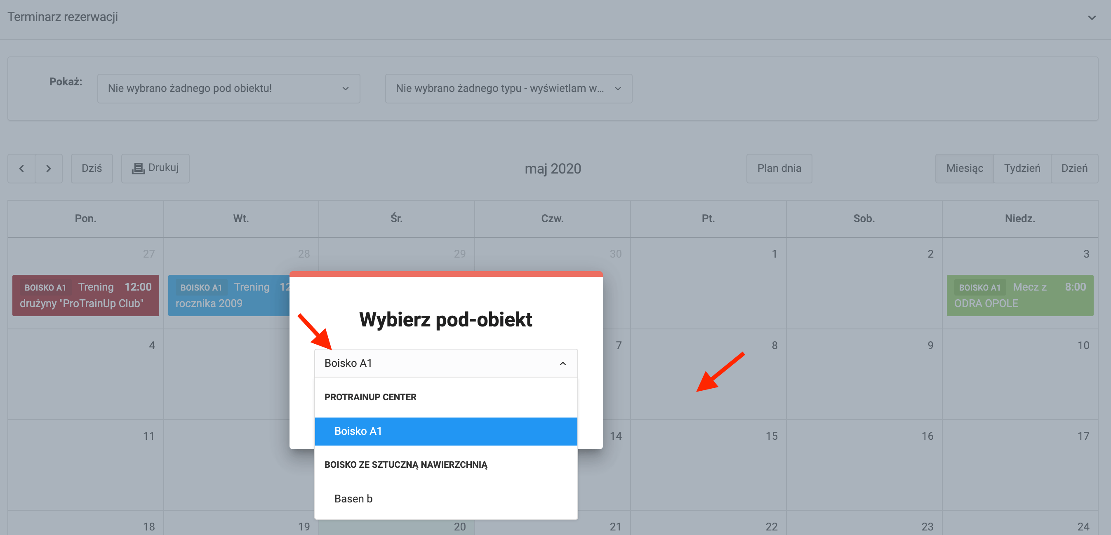Click the Dziś button
This screenshot has height=535, width=1111.
tap(92, 169)
